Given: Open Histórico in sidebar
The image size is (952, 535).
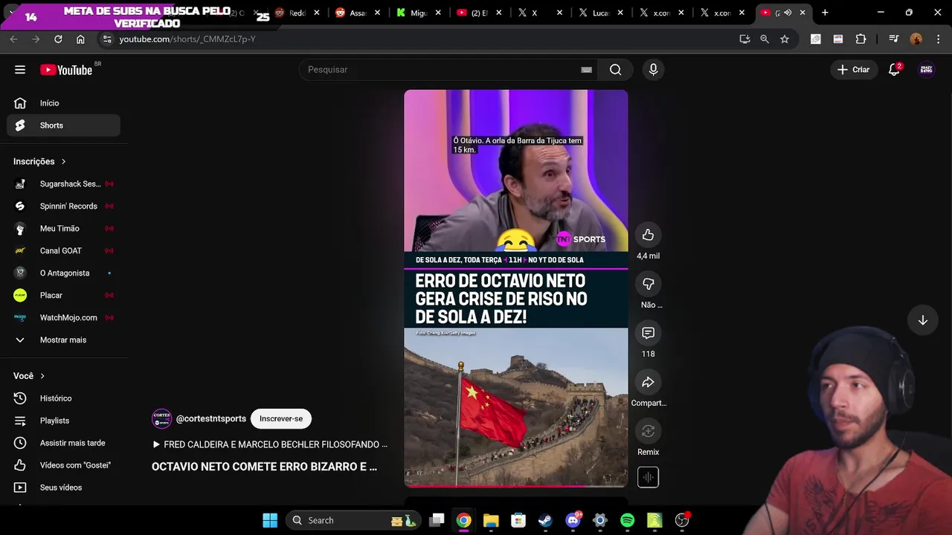Looking at the screenshot, I should click(x=63, y=398).
